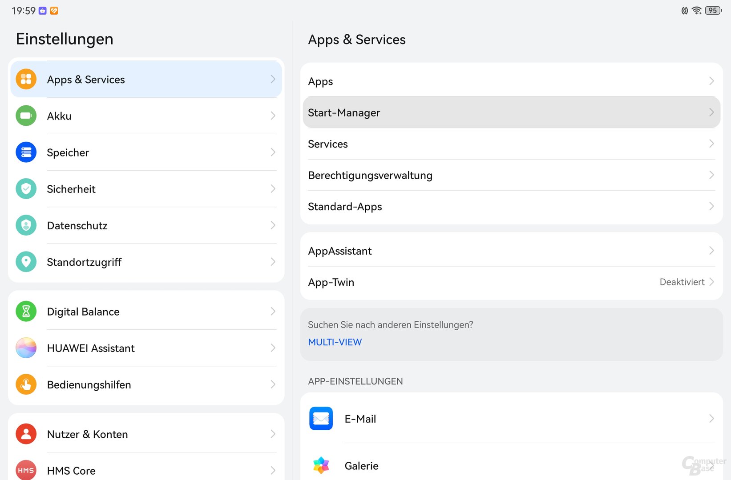Expand the Standard-Apps row chevron
This screenshot has width=731, height=480.
(711, 206)
